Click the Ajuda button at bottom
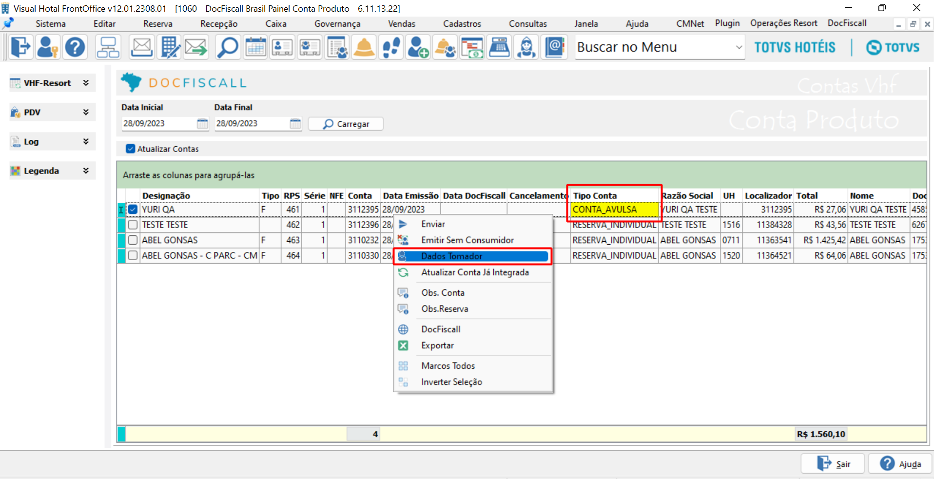This screenshot has height=479, width=934. point(900,464)
